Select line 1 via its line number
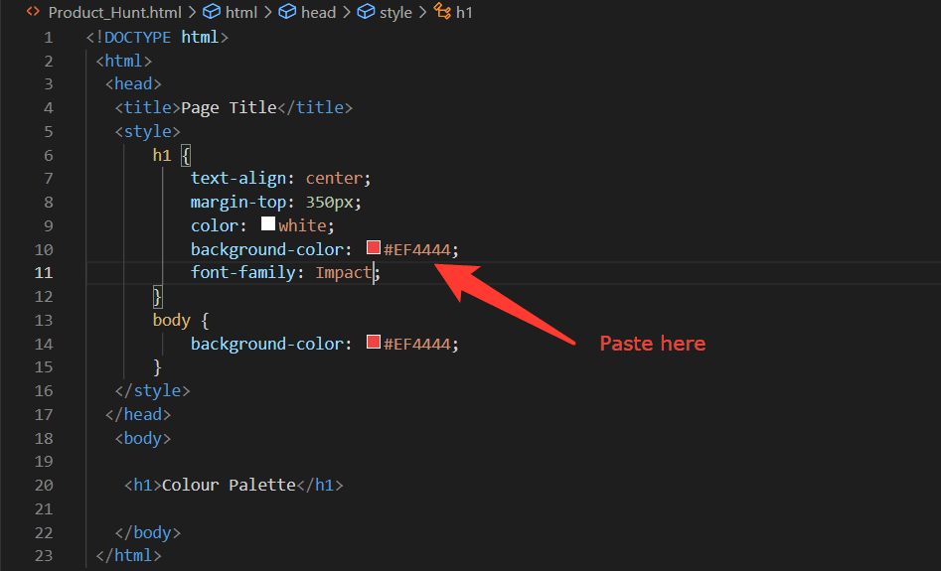 (x=48, y=38)
